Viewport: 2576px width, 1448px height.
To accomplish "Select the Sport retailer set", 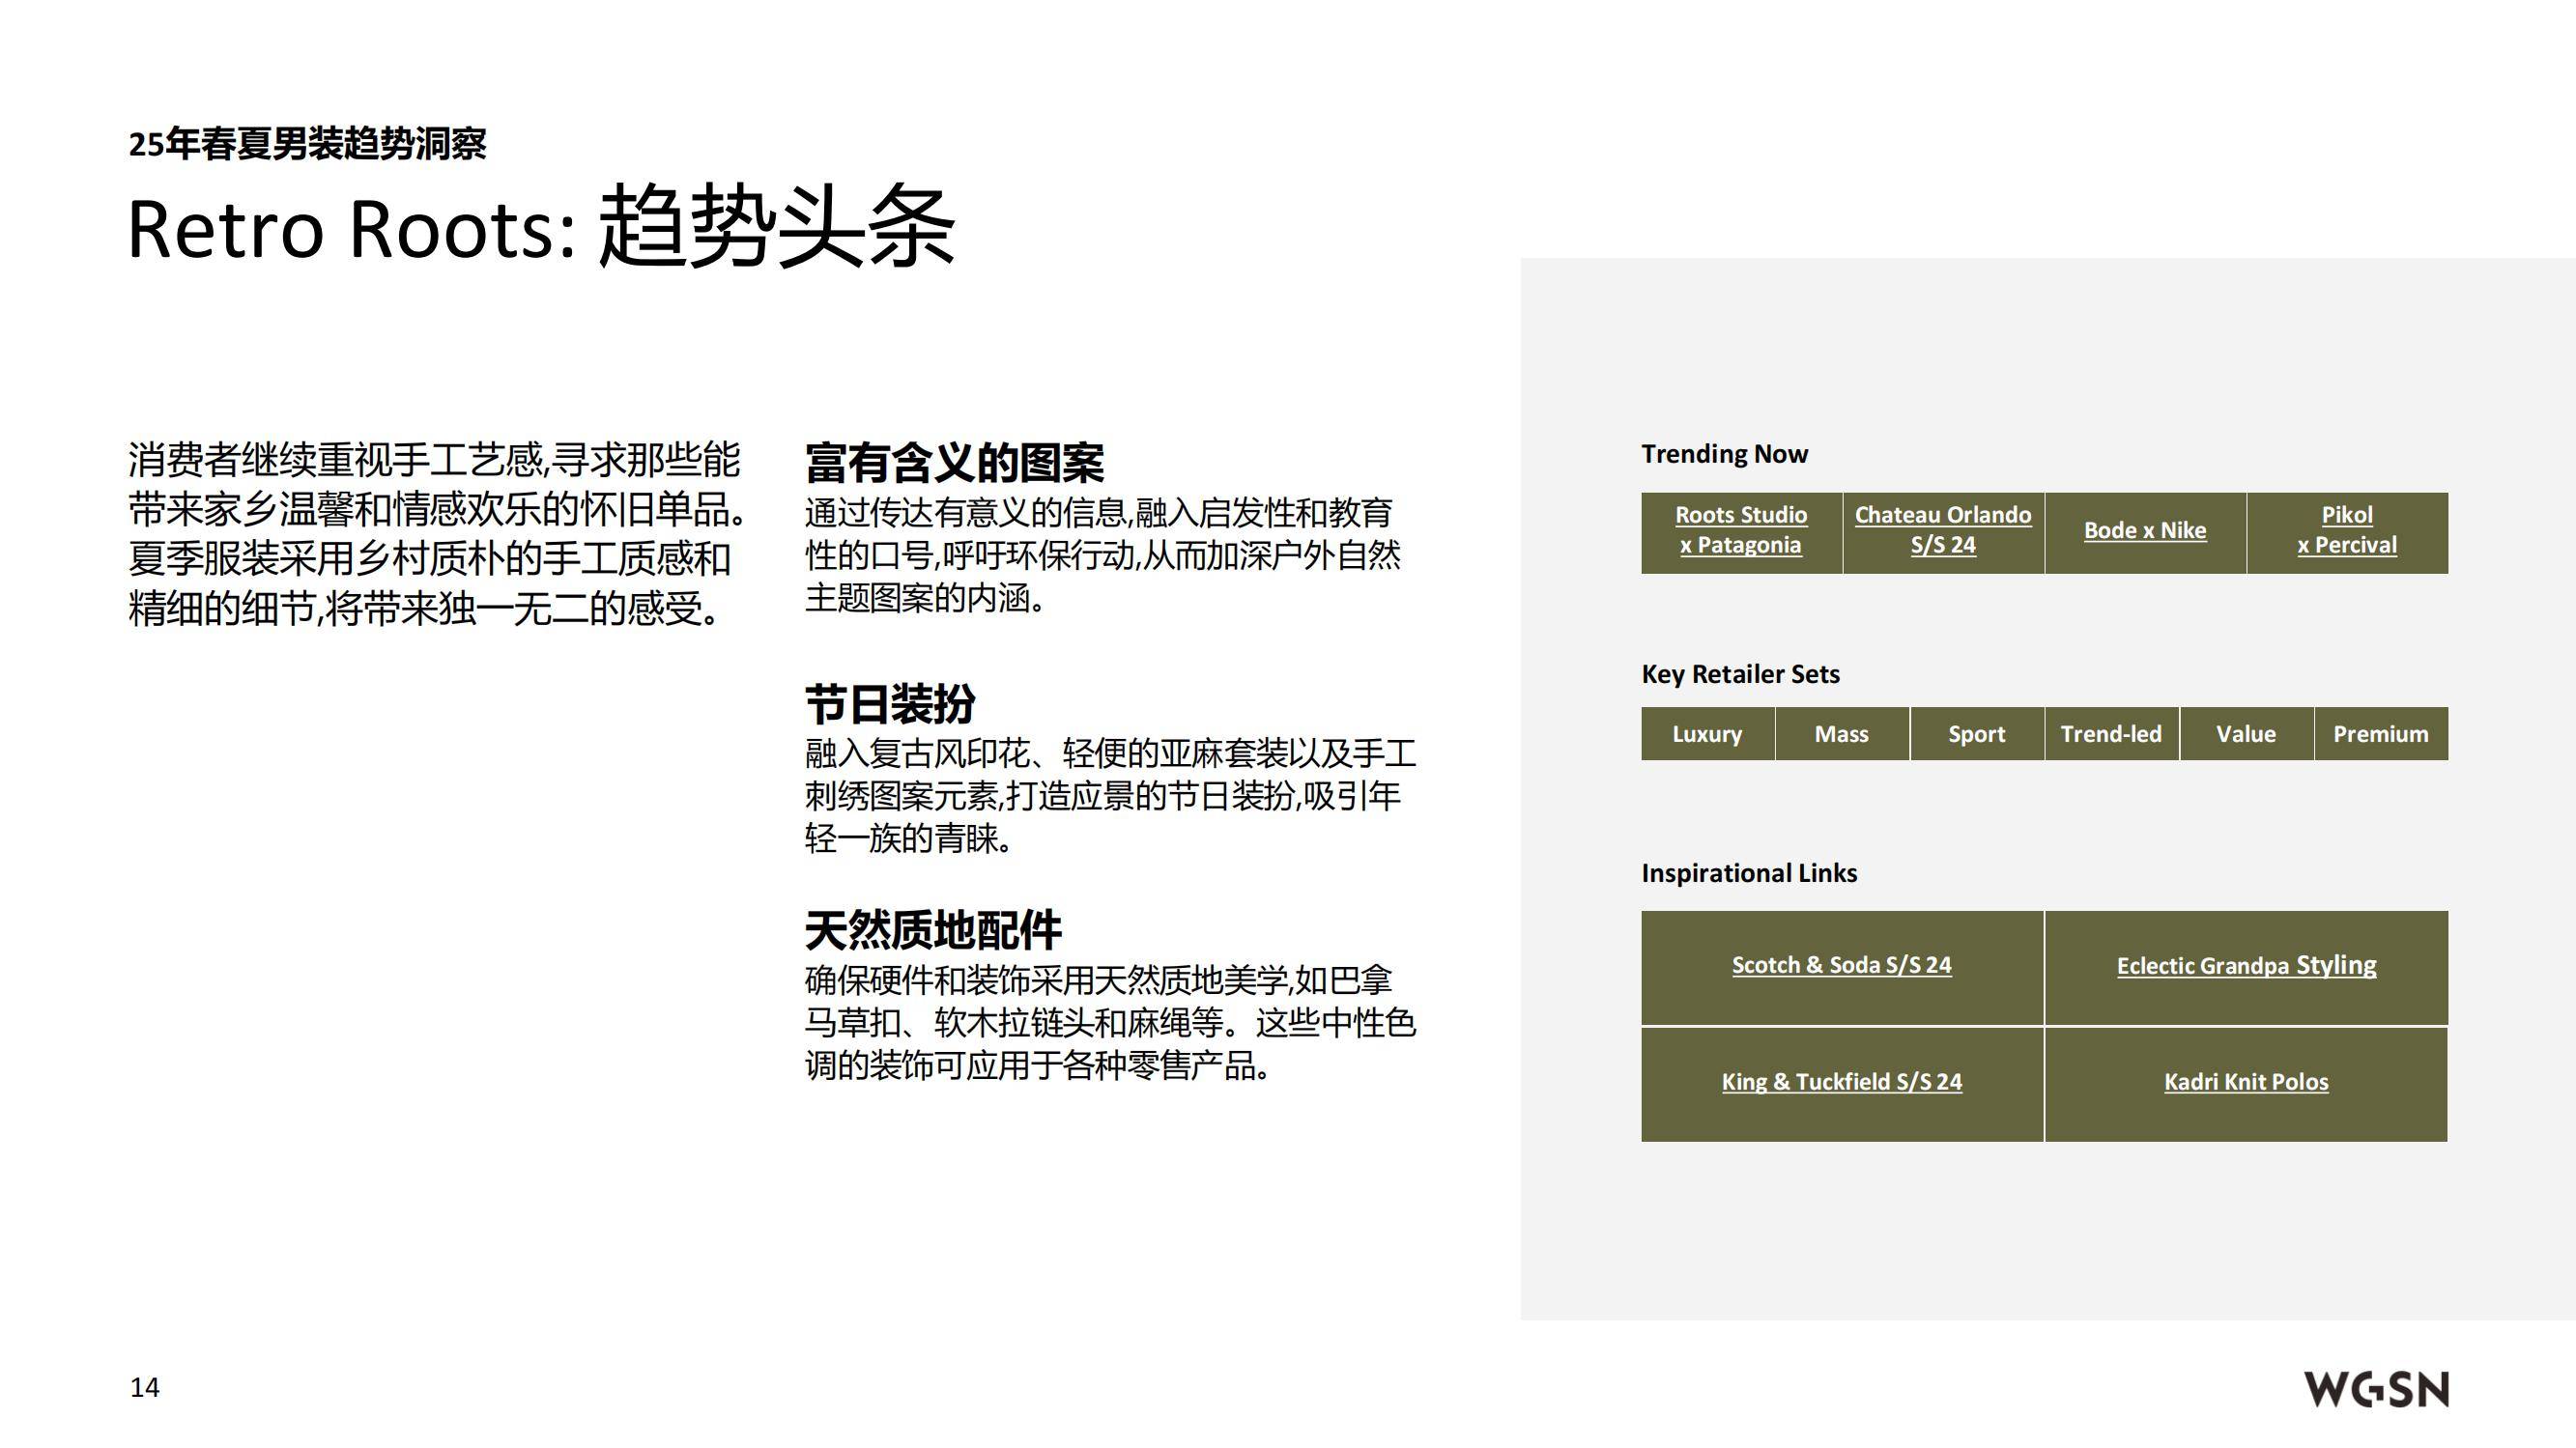I will [1977, 734].
